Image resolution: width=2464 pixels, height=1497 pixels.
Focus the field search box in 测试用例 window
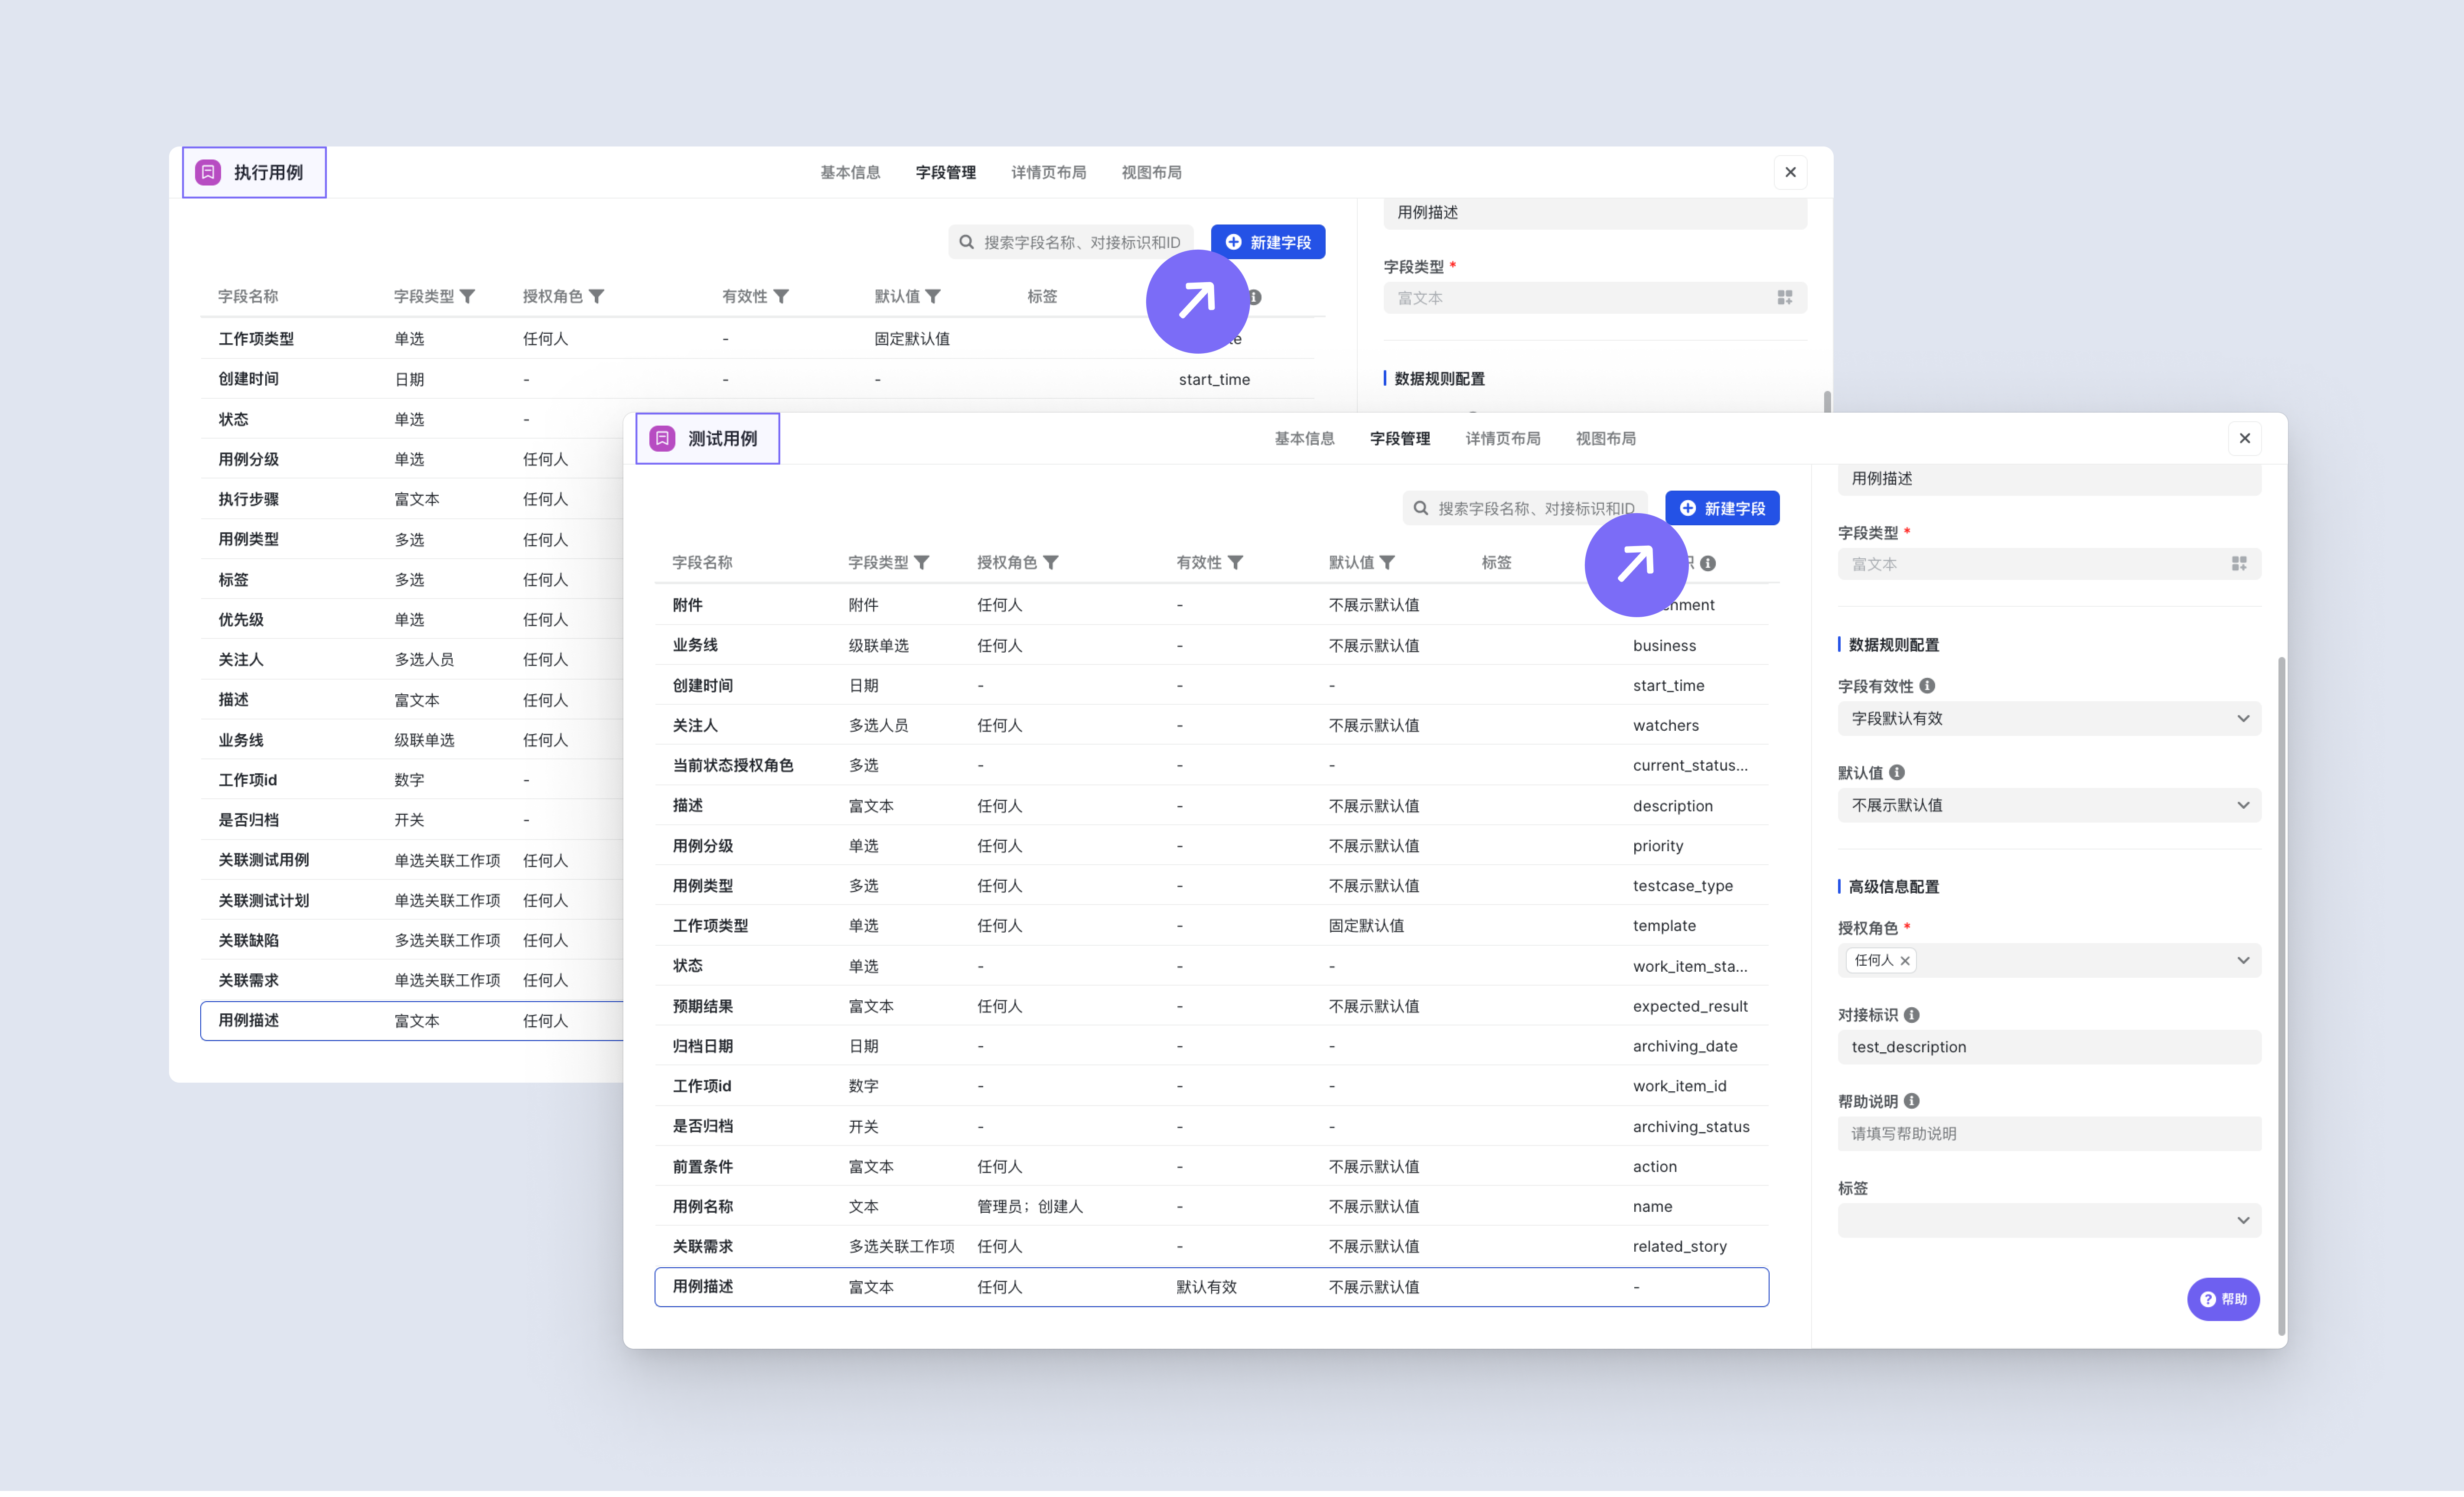(1525, 509)
